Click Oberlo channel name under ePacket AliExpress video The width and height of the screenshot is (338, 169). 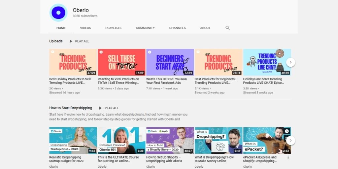[248, 167]
